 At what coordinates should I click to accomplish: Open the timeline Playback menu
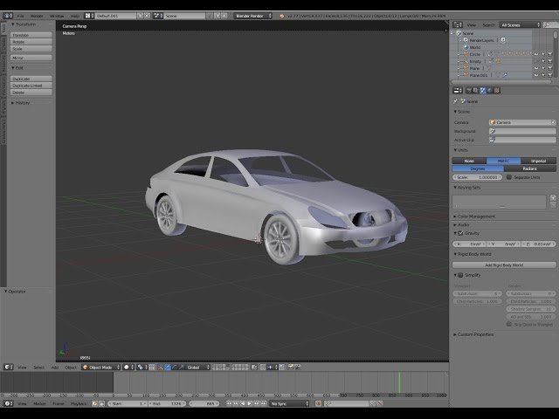(79, 403)
